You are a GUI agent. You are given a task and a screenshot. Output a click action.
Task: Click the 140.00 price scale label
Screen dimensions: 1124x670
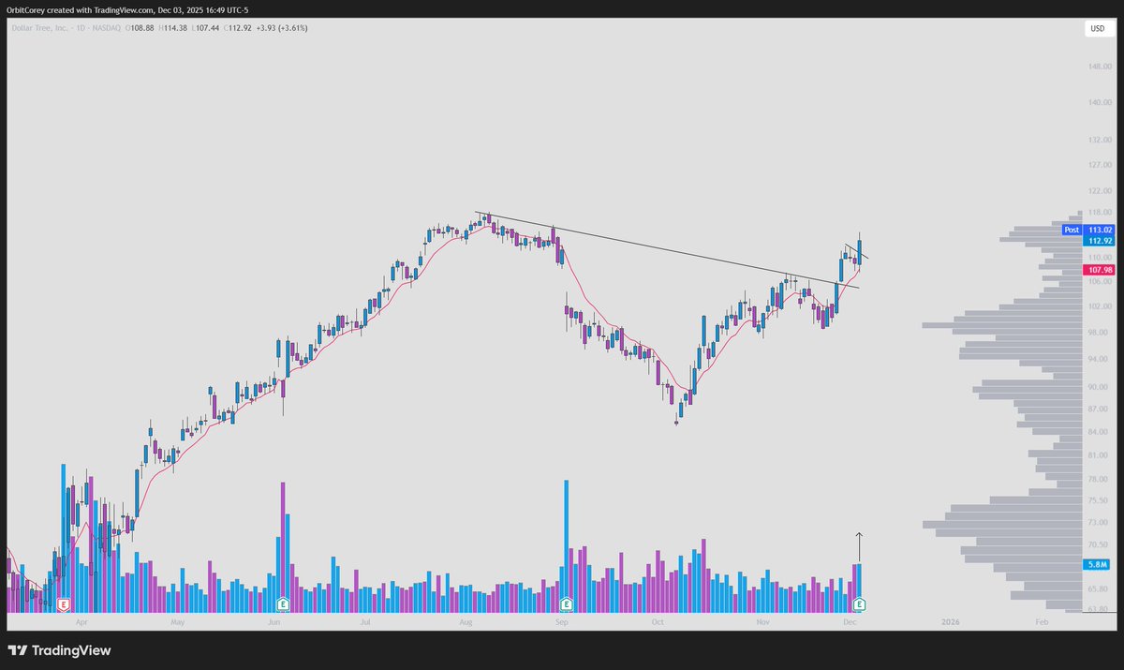(x=1100, y=103)
